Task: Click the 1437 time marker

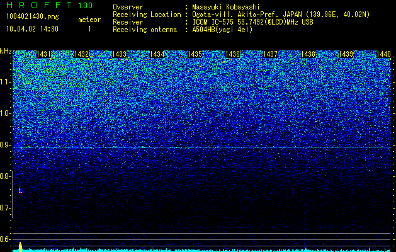Action: (x=270, y=54)
